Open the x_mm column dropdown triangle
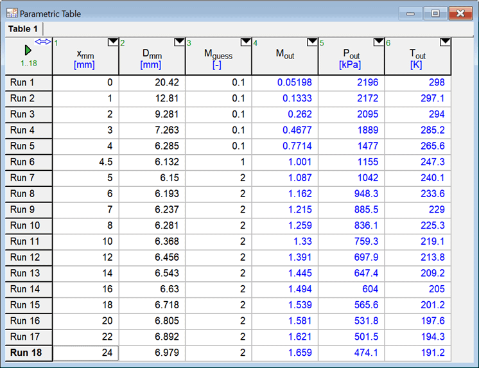 tap(113, 42)
